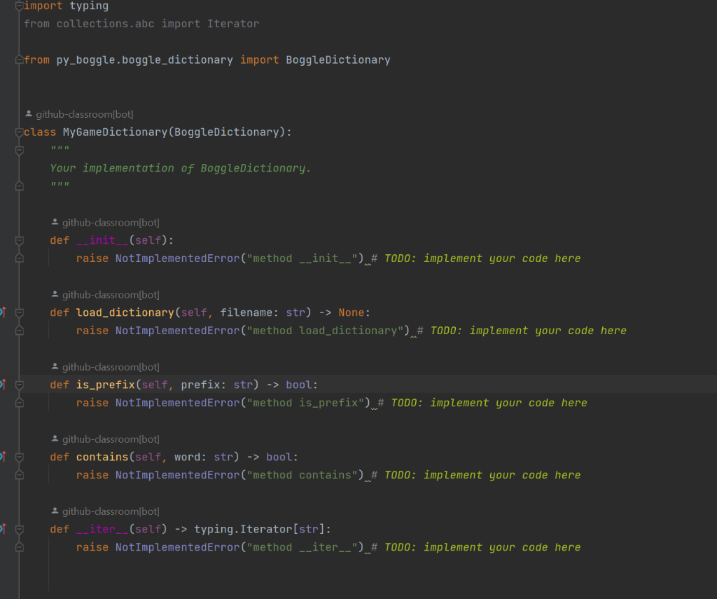The width and height of the screenshot is (717, 599).
Task: Collapse the __init__ method fold marker
Action: (19, 241)
